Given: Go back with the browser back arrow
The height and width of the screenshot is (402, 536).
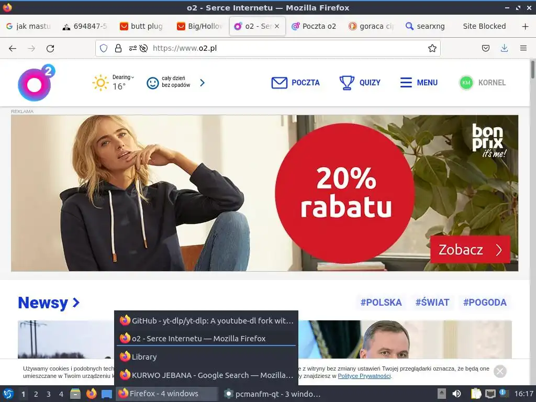Looking at the screenshot, I should [13, 49].
